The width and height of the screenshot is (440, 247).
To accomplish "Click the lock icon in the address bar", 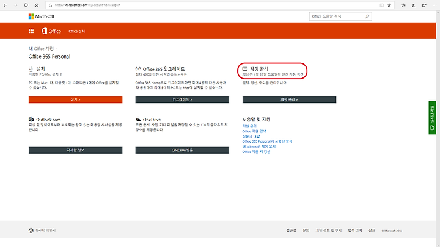I will [50, 5].
